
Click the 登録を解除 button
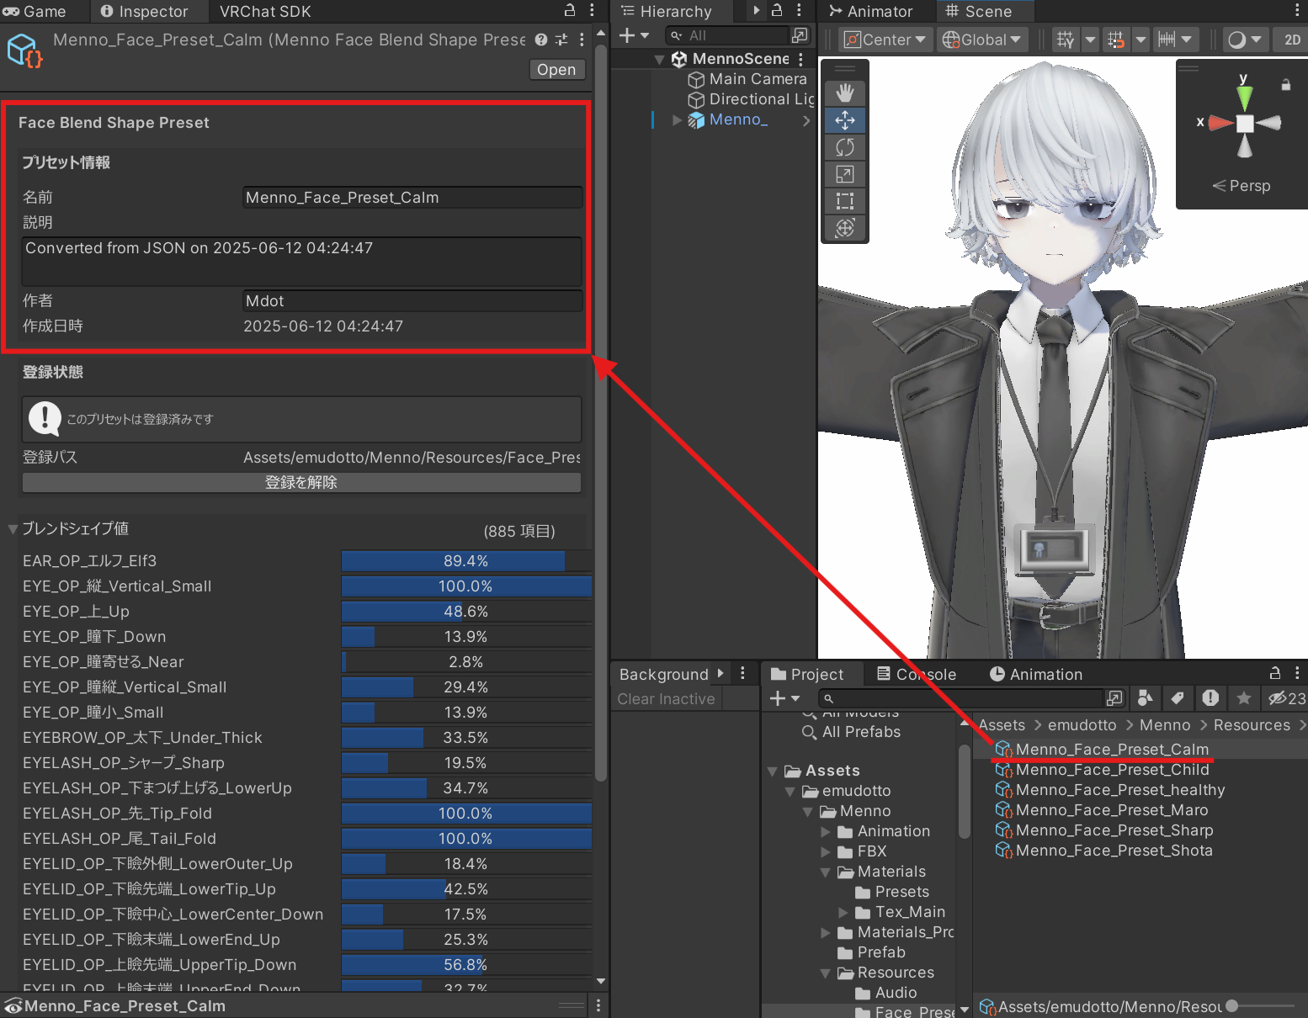coord(301,482)
